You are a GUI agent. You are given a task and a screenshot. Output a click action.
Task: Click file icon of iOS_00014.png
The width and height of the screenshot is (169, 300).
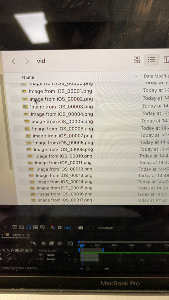[x=32, y=182]
